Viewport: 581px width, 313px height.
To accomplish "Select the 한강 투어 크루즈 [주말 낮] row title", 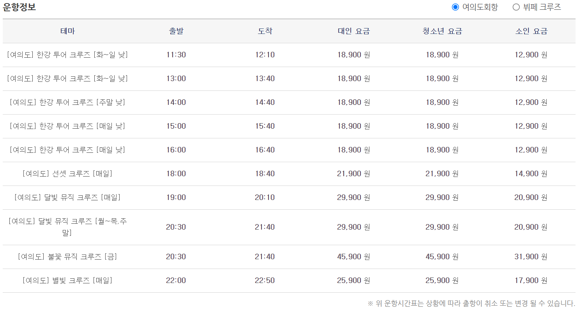I will tap(67, 102).
